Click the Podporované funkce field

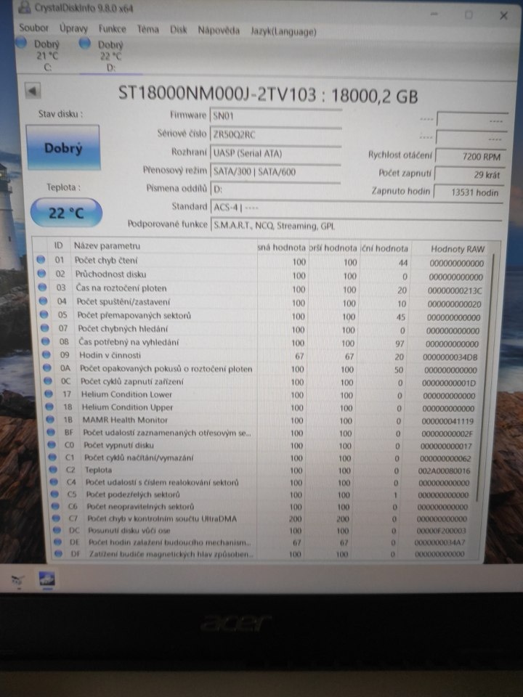pos(356,225)
